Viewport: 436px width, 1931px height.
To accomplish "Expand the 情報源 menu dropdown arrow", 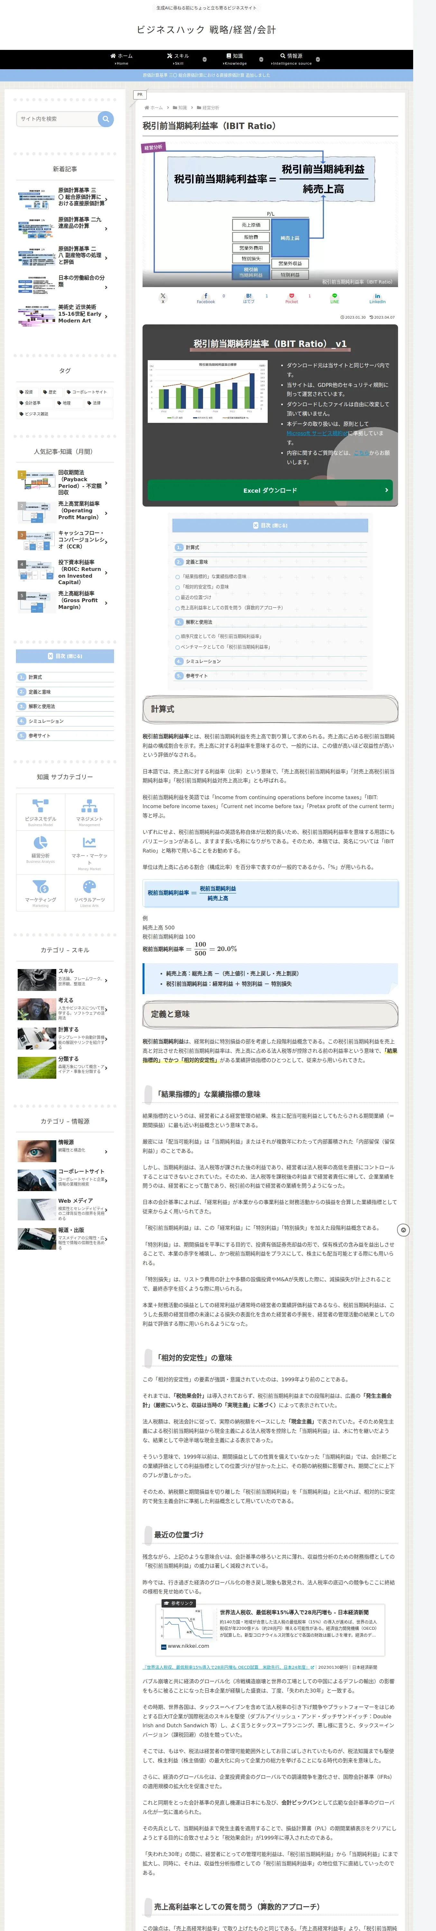I will [x=318, y=59].
